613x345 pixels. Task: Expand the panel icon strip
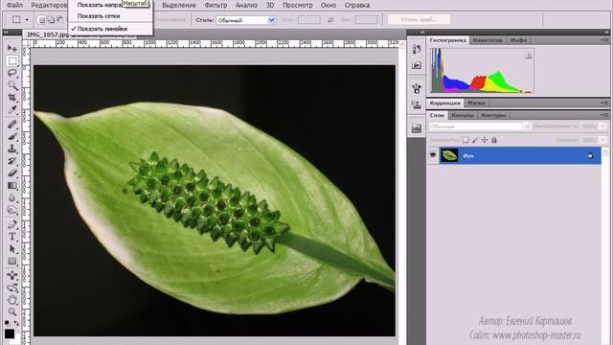click(422, 32)
